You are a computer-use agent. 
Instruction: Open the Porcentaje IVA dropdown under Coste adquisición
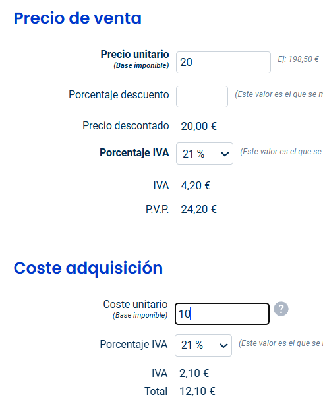point(203,345)
